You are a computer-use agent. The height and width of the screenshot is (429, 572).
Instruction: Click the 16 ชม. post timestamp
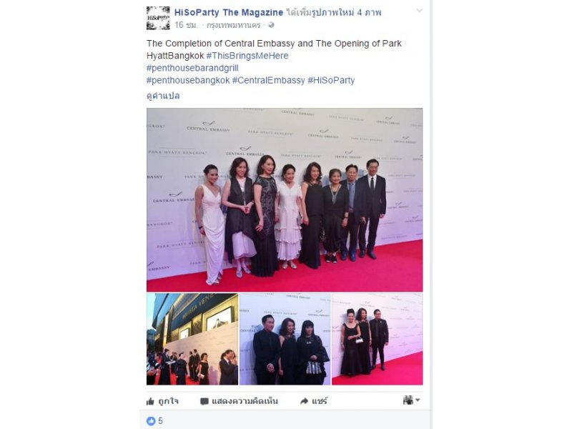point(186,25)
